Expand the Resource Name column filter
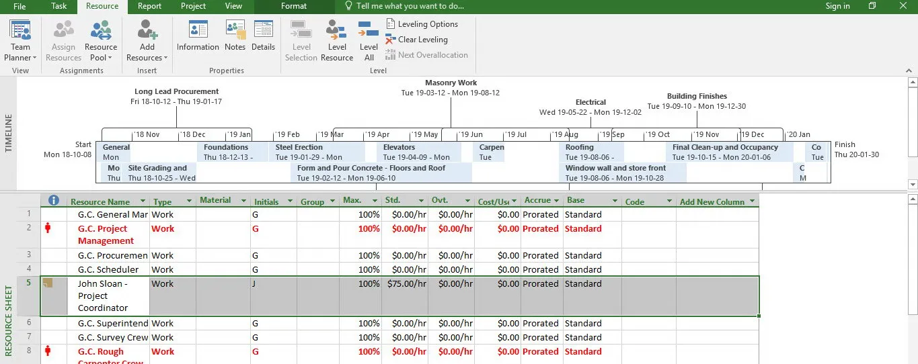The height and width of the screenshot is (364, 918). [143, 201]
